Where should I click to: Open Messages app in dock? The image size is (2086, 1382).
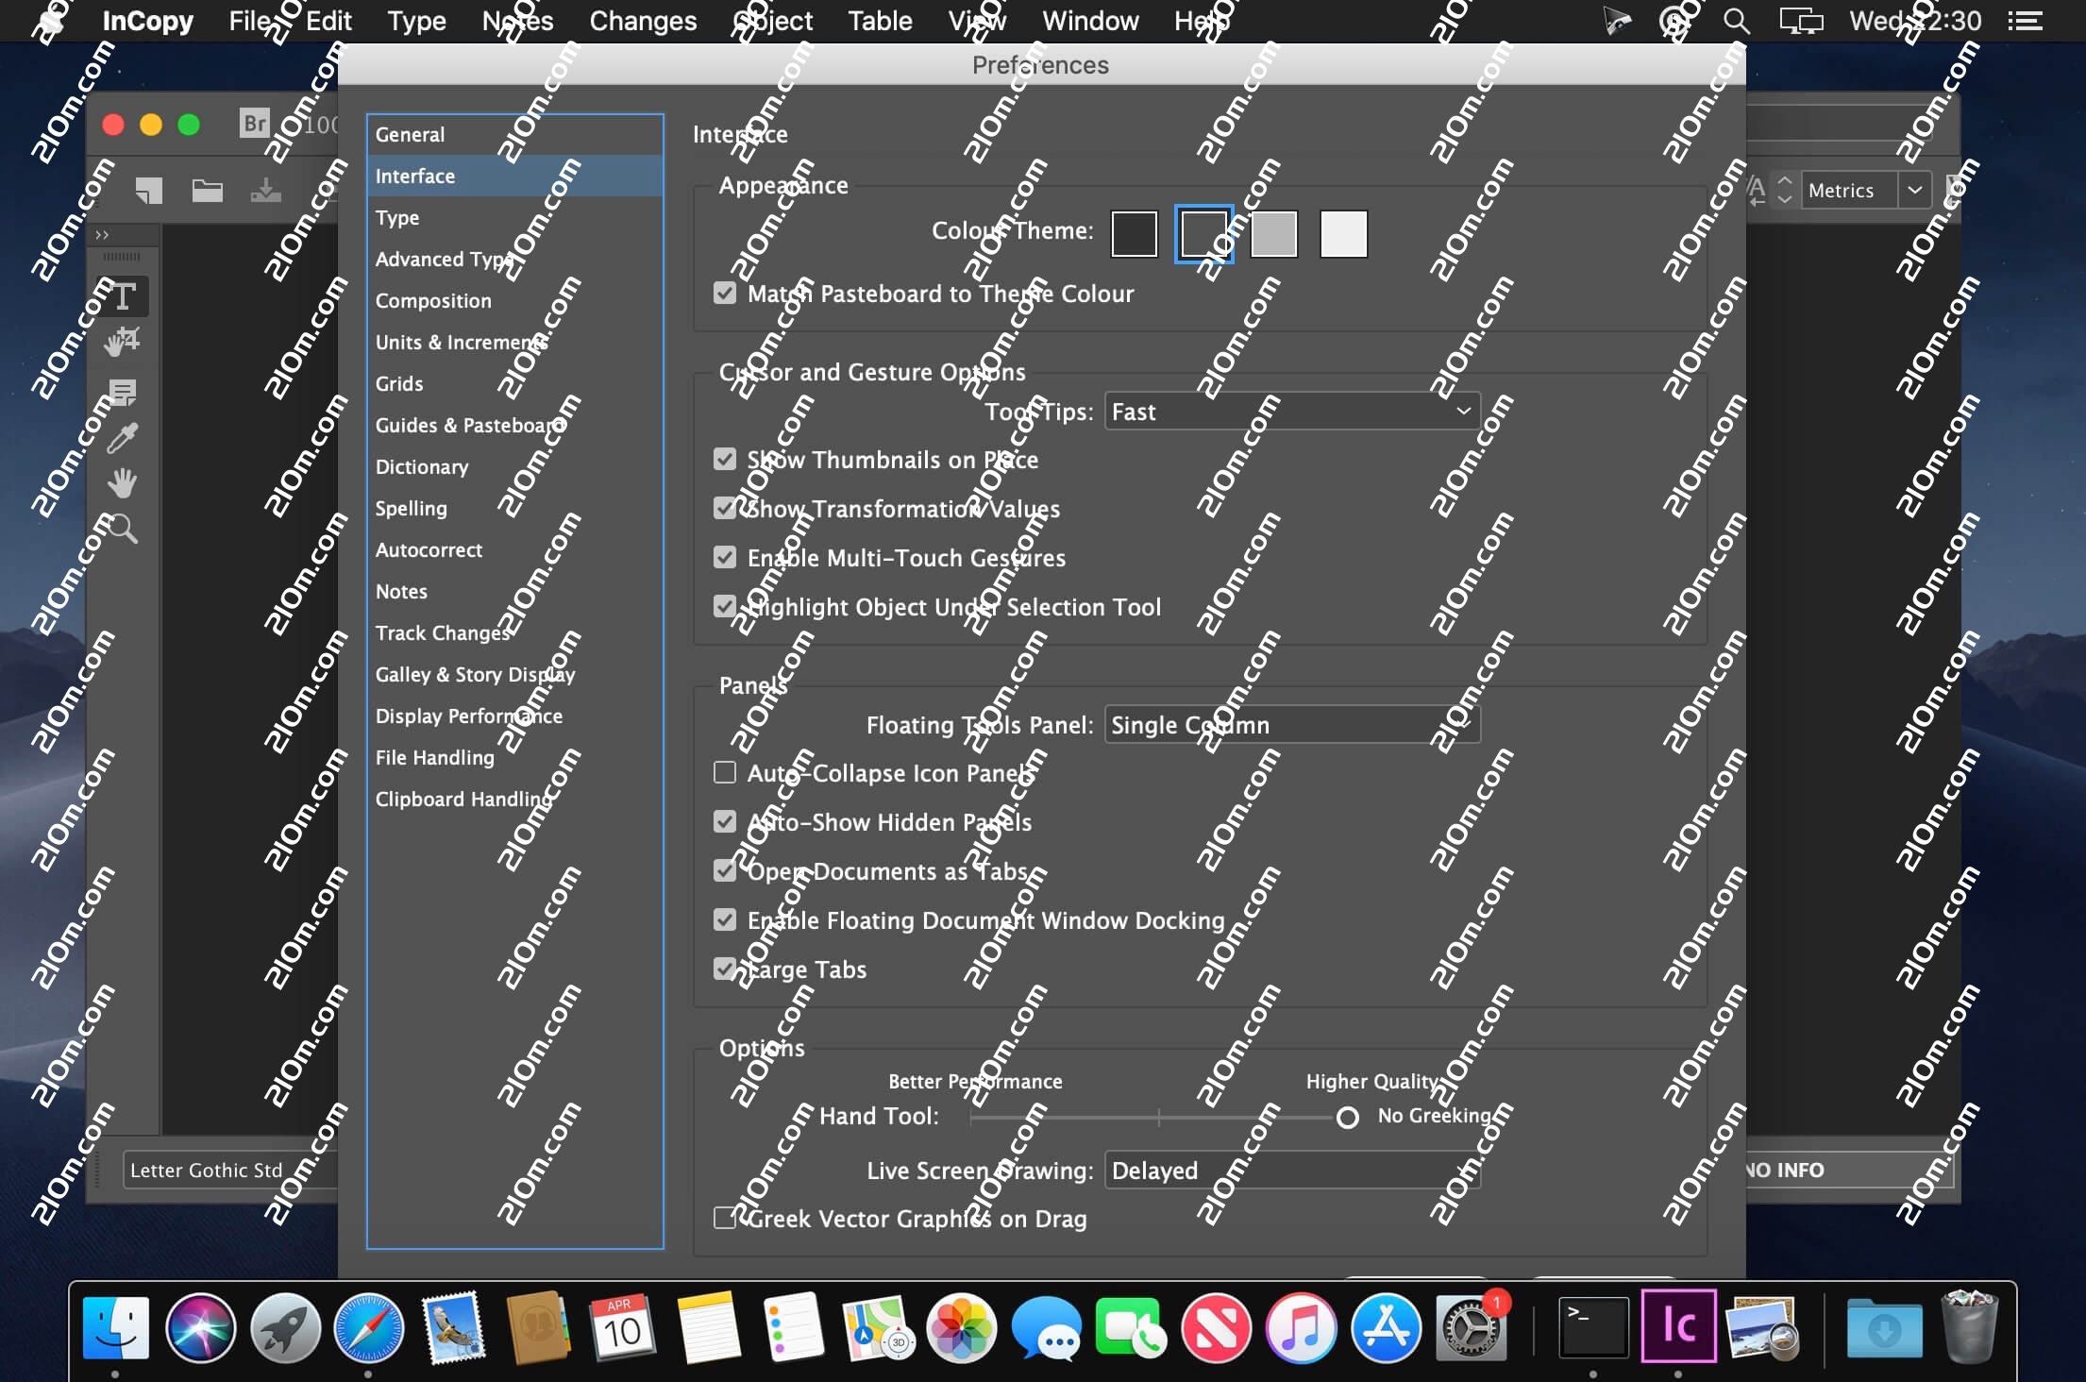pyautogui.click(x=1046, y=1328)
